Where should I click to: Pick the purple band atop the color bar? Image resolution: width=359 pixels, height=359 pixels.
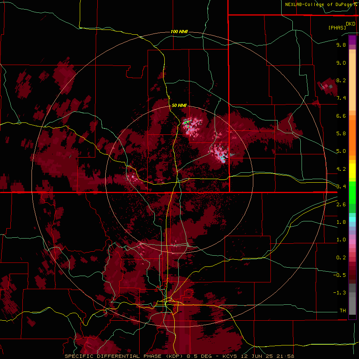(x=352, y=40)
